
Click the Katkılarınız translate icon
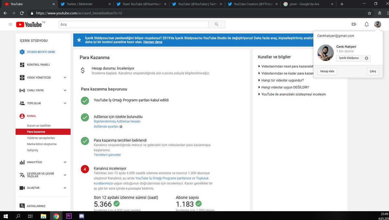[22, 206]
